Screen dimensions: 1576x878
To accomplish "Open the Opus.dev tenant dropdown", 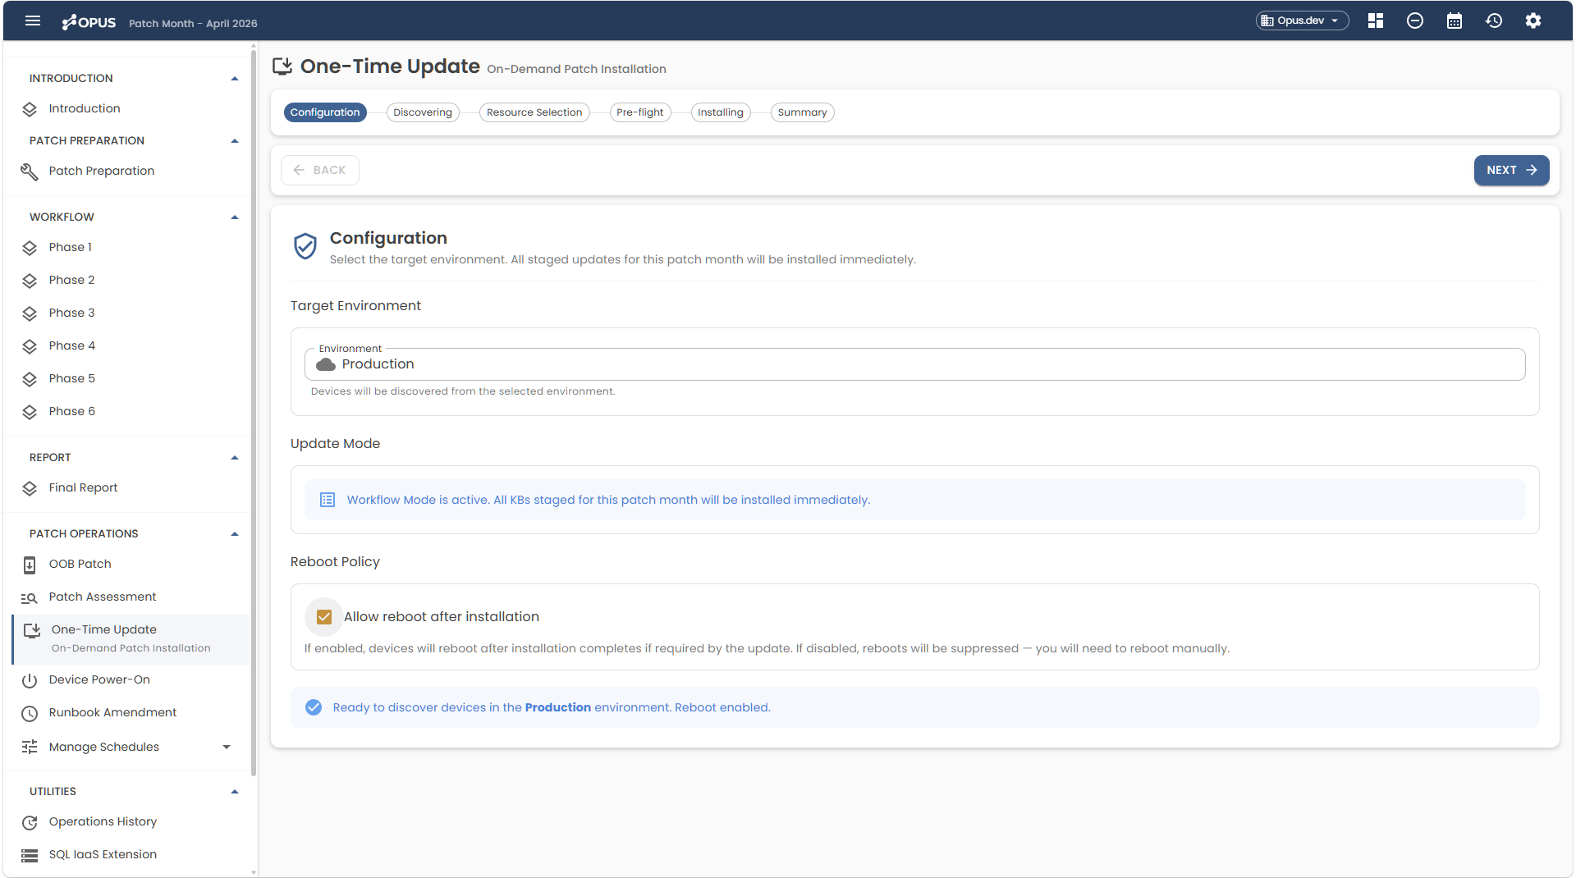I will 1303,21.
